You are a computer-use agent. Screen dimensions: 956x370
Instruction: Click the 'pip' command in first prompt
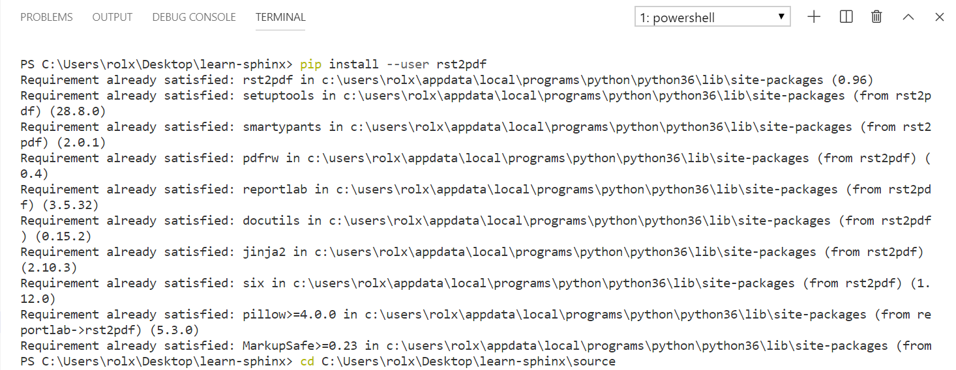(x=310, y=64)
